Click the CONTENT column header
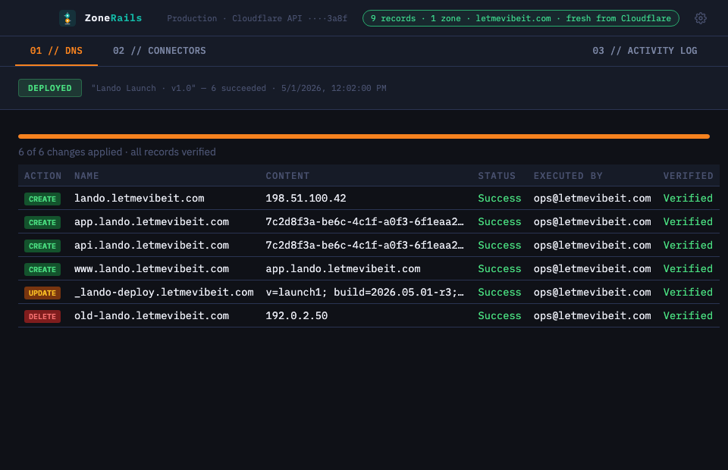 (x=287, y=176)
